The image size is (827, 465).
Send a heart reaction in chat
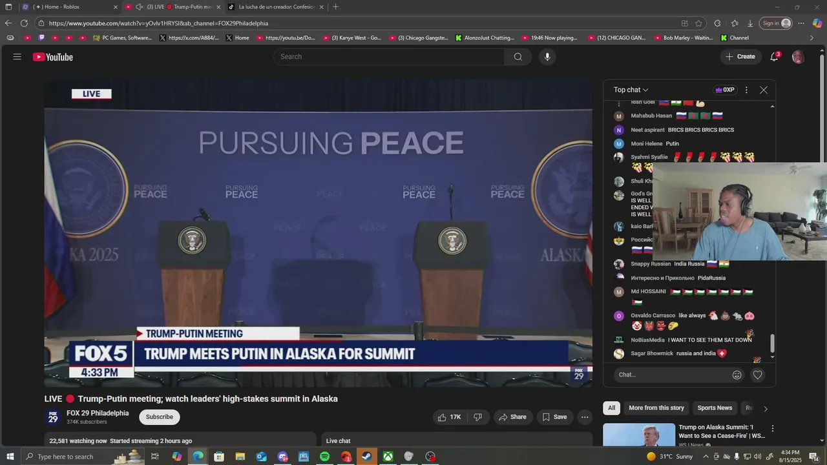(x=758, y=375)
